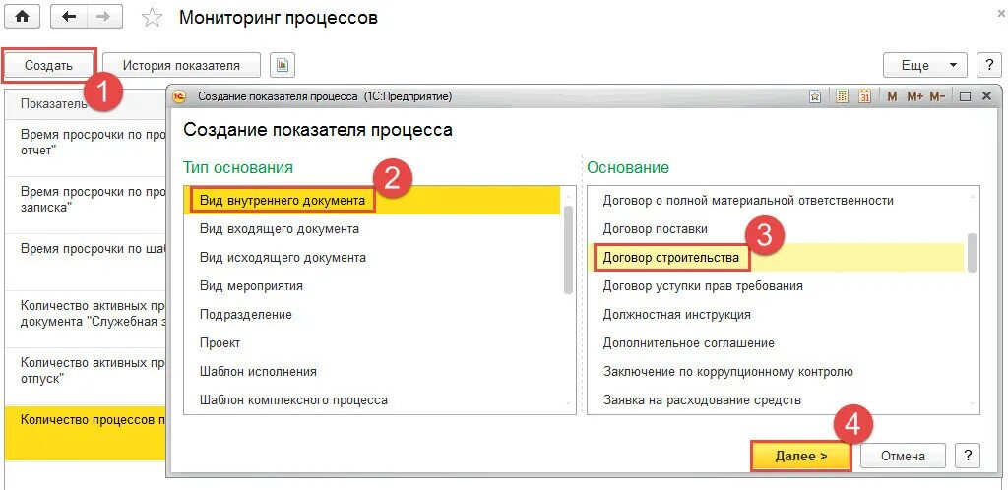Click the back arrow navigation button
The image size is (1008, 490).
[x=69, y=18]
